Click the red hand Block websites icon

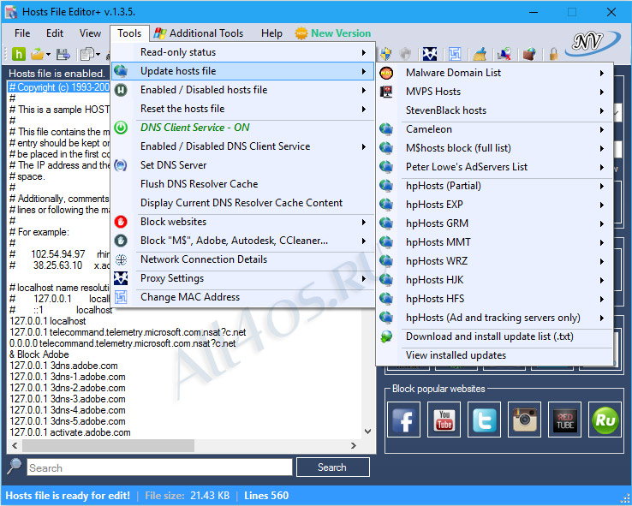[121, 222]
